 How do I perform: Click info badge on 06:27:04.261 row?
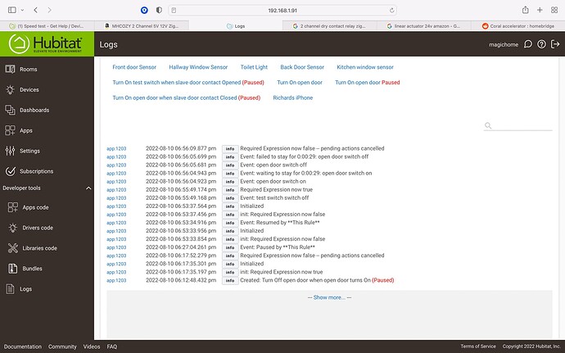[x=230, y=247]
